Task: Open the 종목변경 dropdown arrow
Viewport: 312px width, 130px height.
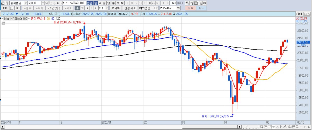Action: [25, 3]
